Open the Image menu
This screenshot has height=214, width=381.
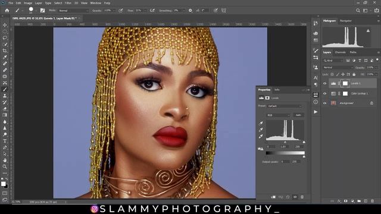pos(28,3)
